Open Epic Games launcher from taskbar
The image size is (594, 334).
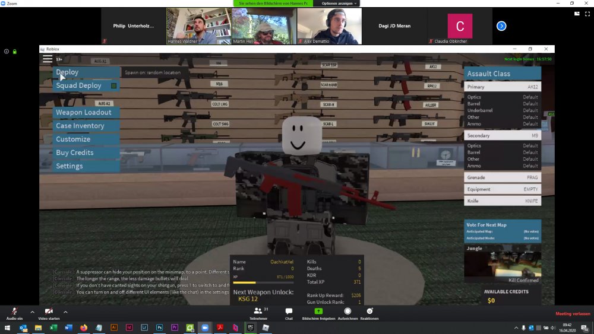[251, 327]
